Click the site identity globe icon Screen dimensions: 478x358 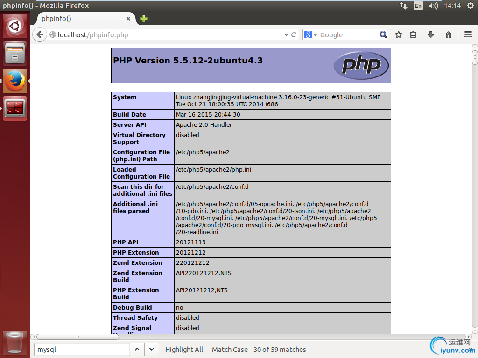click(53, 34)
